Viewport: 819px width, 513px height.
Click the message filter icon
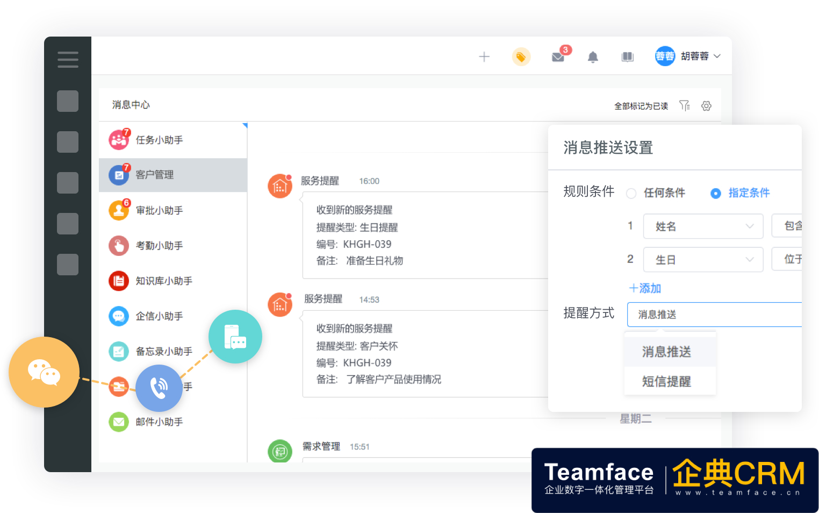(x=684, y=105)
